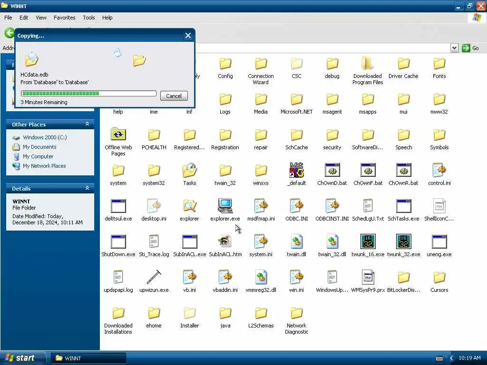
Task: Click the copy progress bar
Action: pyautogui.click(x=88, y=94)
